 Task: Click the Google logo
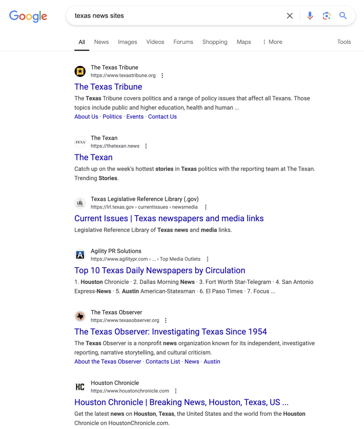[x=28, y=16]
